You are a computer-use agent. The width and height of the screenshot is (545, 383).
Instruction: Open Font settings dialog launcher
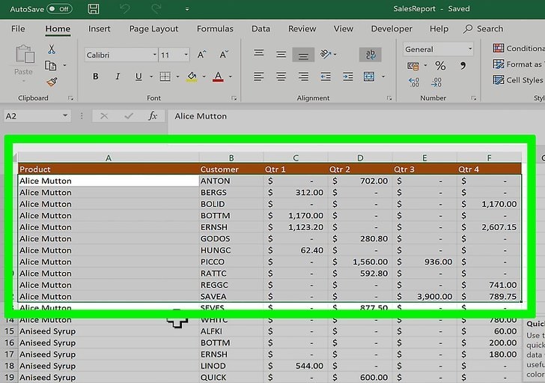click(x=234, y=98)
